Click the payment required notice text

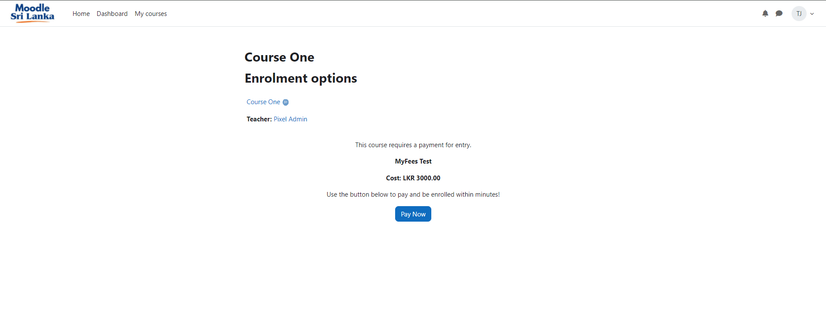click(413, 145)
